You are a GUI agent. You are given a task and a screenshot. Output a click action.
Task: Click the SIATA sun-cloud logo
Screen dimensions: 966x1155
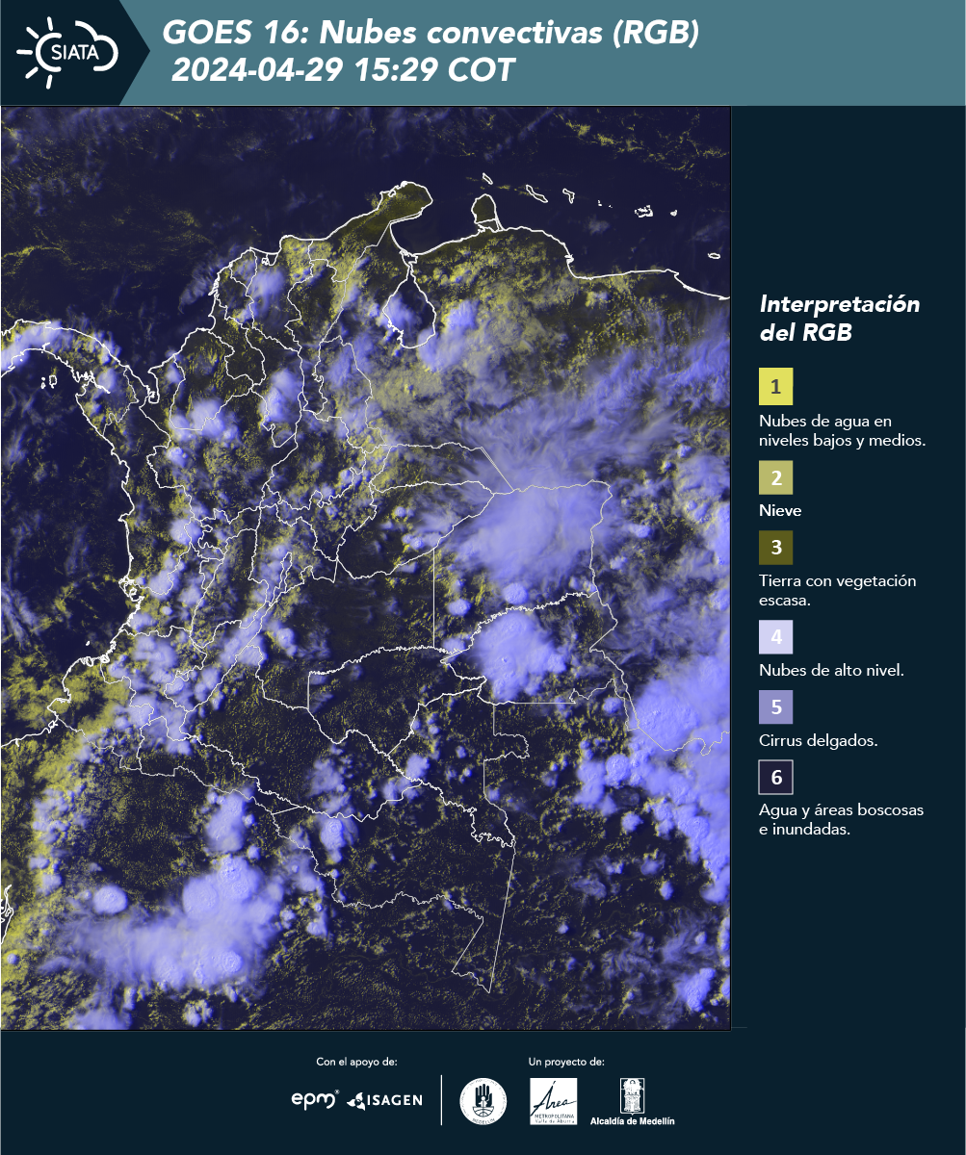[x=67, y=52]
